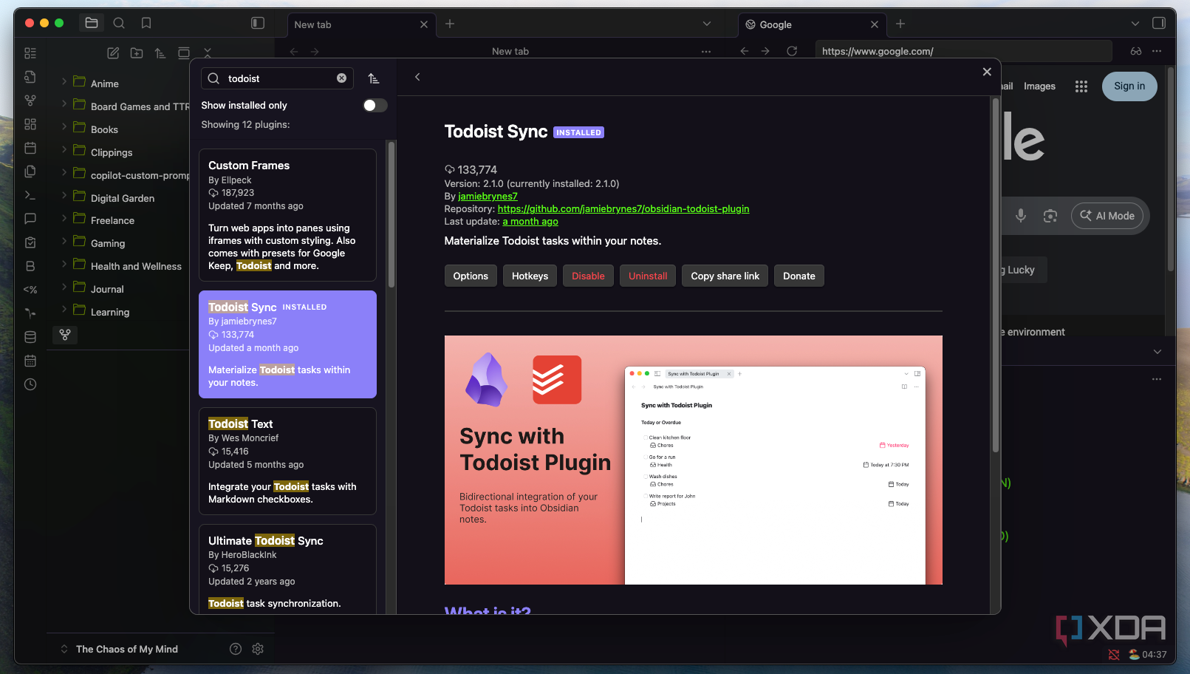Change sort order in file explorer toolbar
The height and width of the screenshot is (674, 1190).
point(160,53)
